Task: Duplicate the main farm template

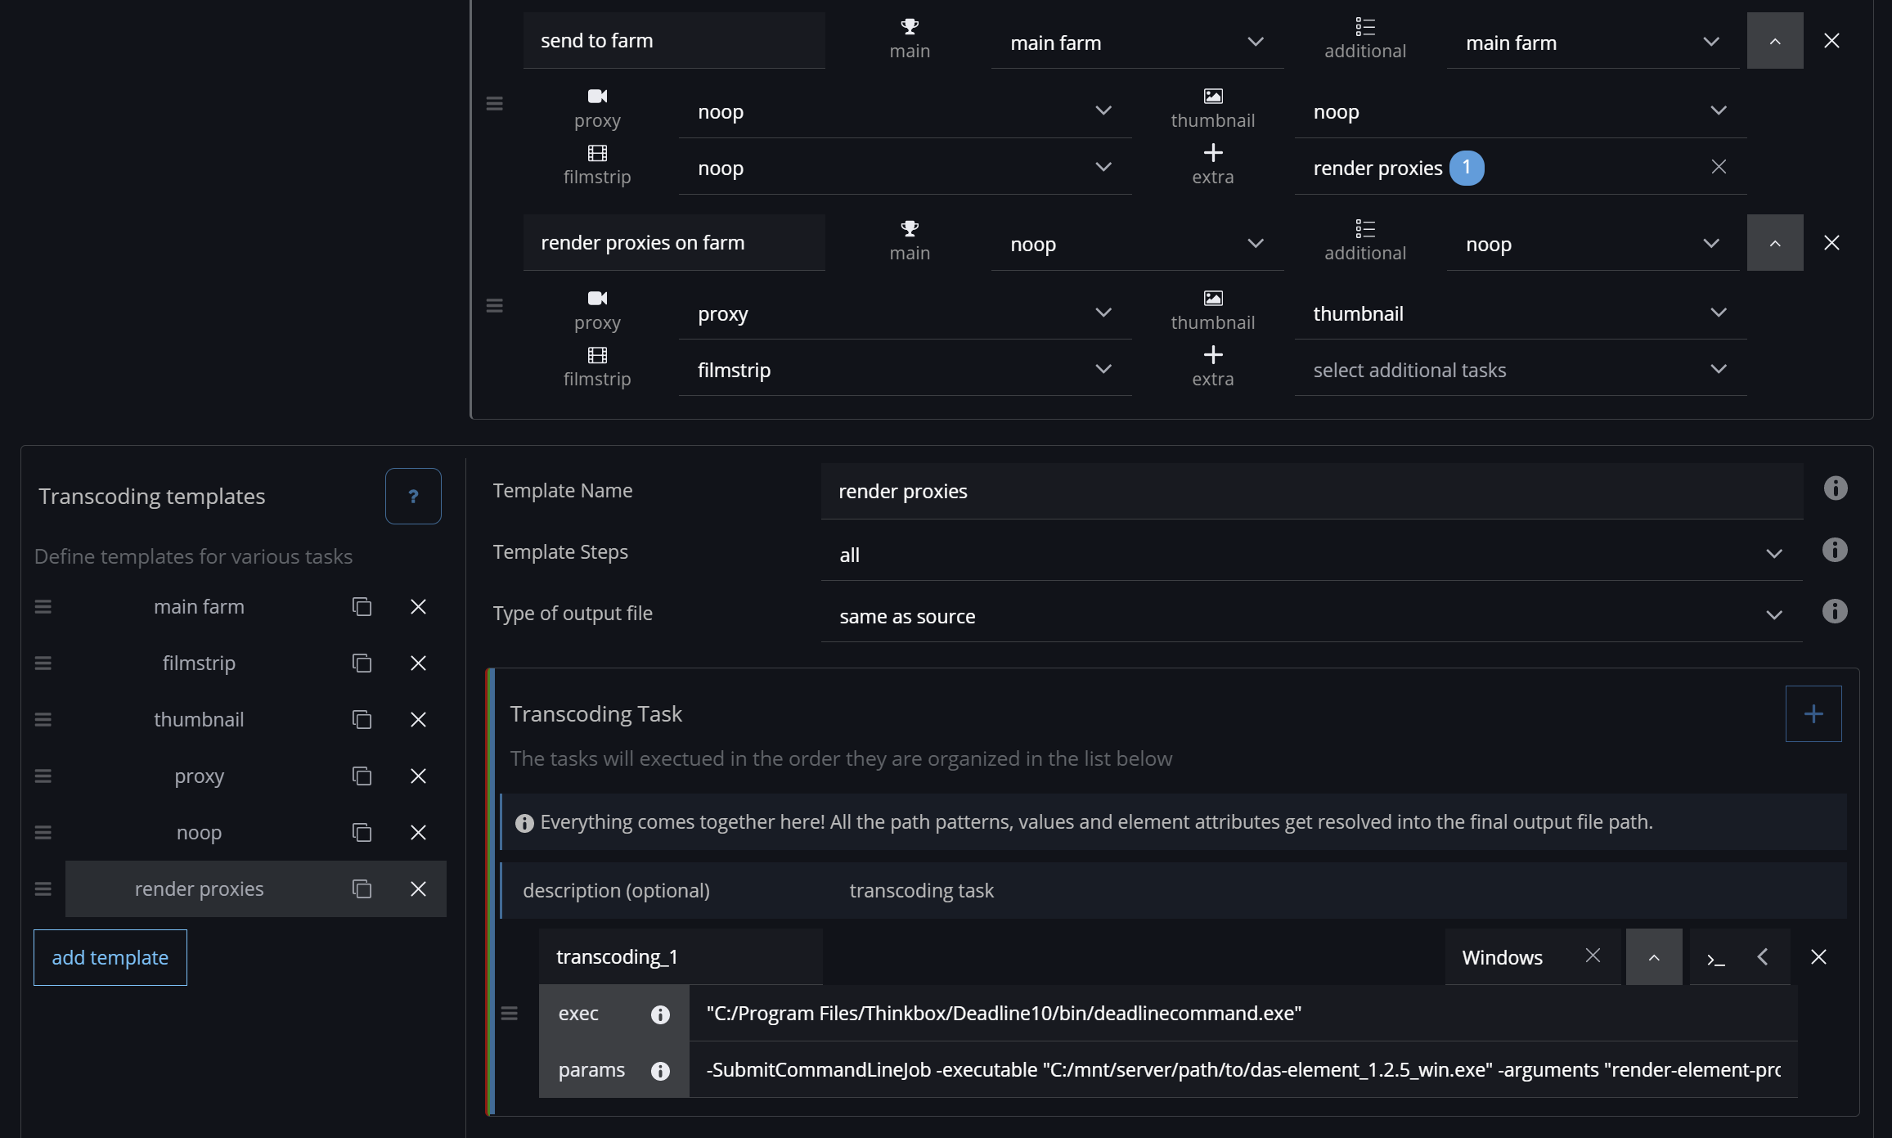Action: (362, 606)
